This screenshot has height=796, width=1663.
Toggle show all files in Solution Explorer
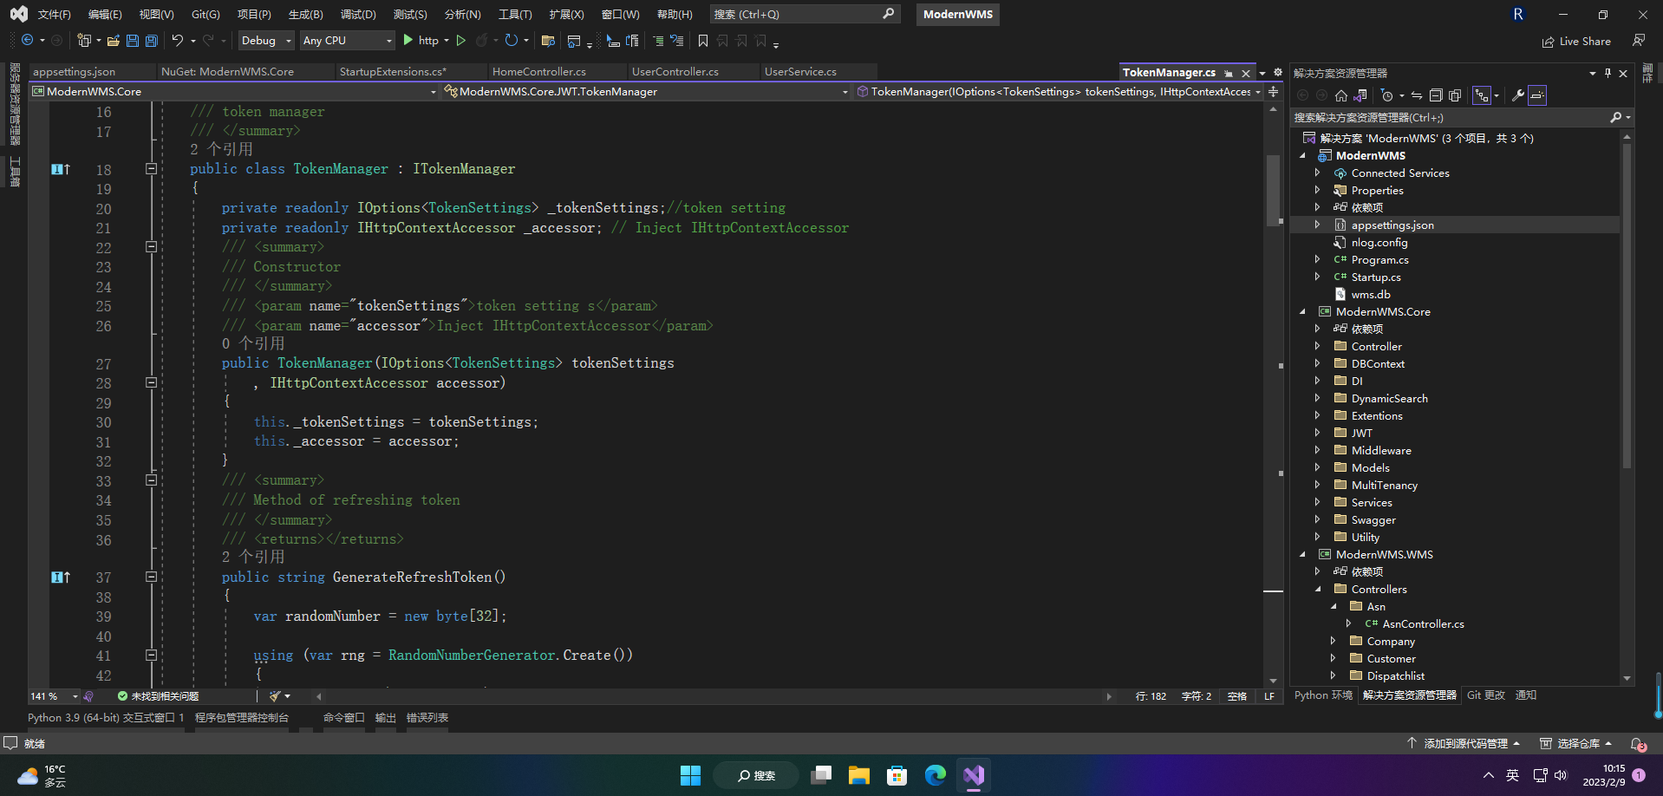(1455, 95)
